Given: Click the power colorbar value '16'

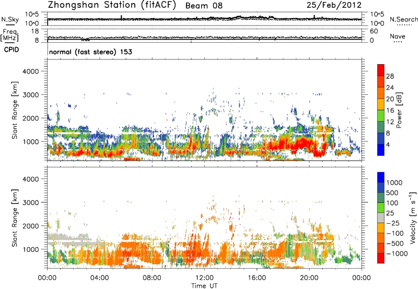Looking at the screenshot, I should pyautogui.click(x=390, y=111).
